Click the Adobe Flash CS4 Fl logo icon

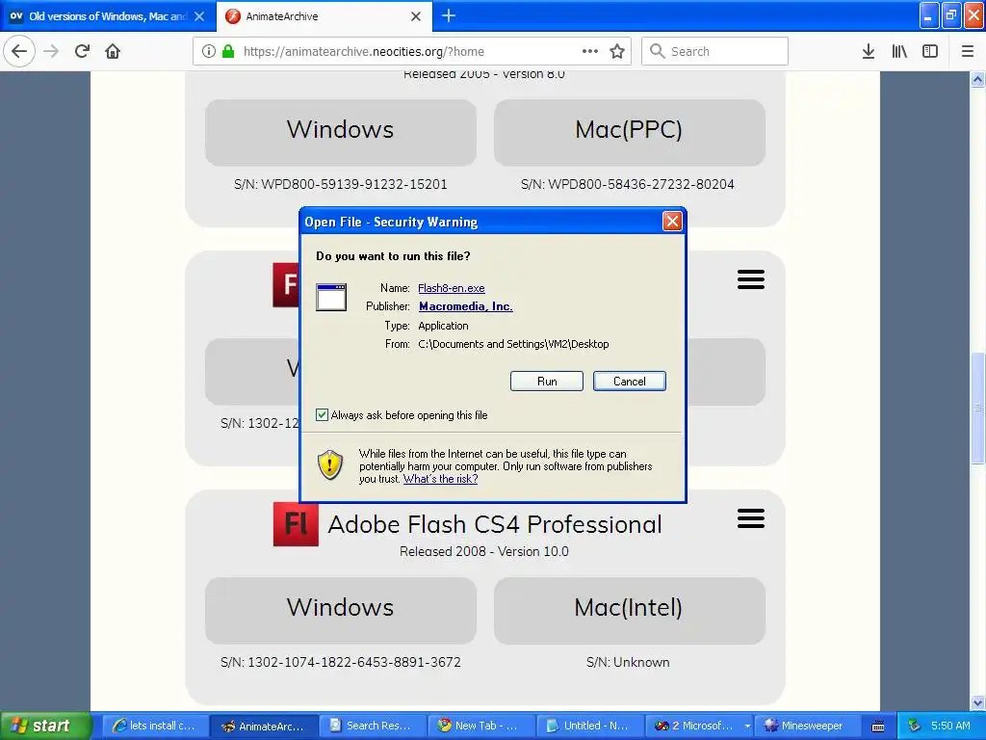pyautogui.click(x=296, y=524)
